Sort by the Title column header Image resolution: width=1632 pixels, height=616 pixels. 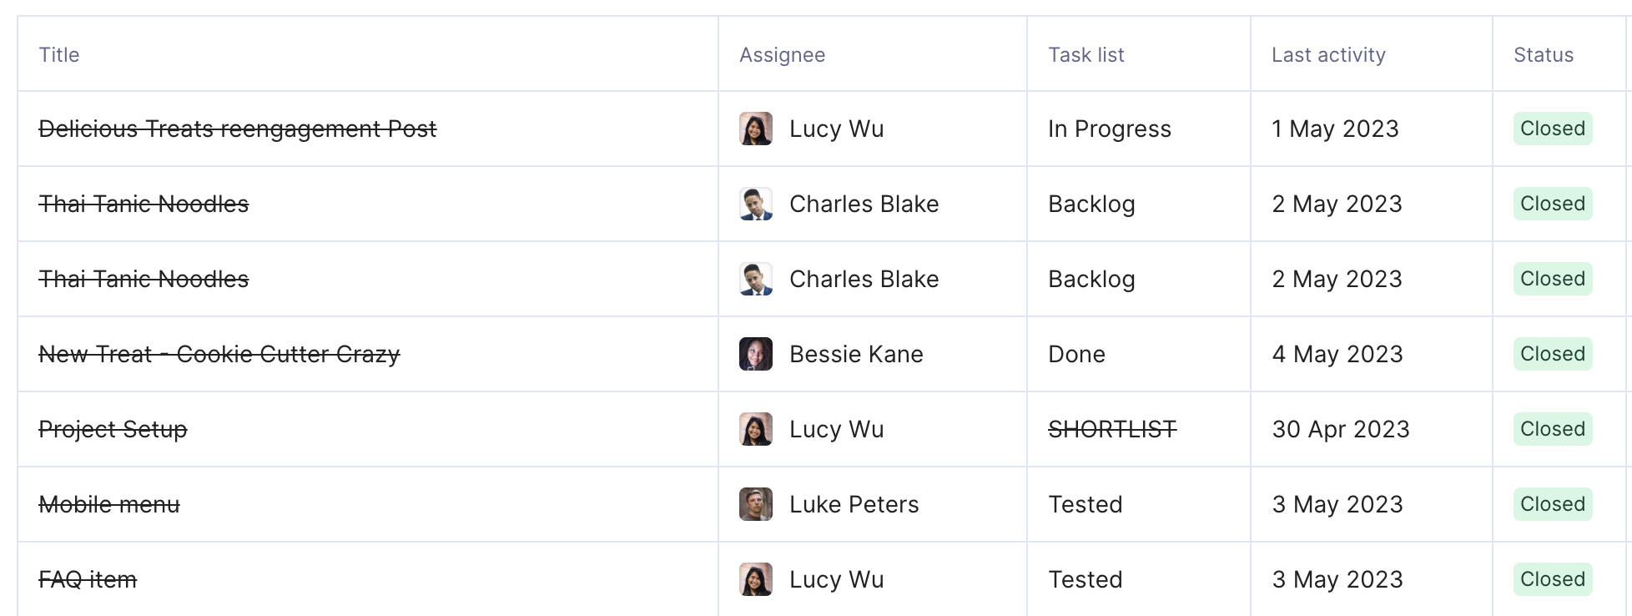click(x=59, y=55)
